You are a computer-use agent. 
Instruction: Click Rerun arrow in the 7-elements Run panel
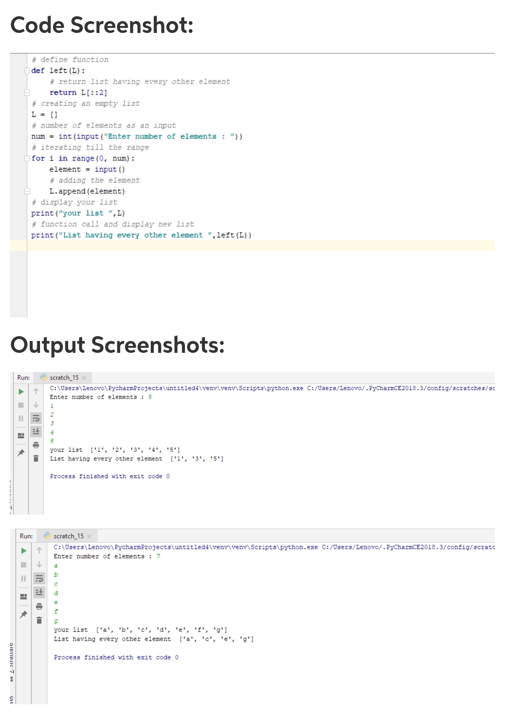point(24,551)
